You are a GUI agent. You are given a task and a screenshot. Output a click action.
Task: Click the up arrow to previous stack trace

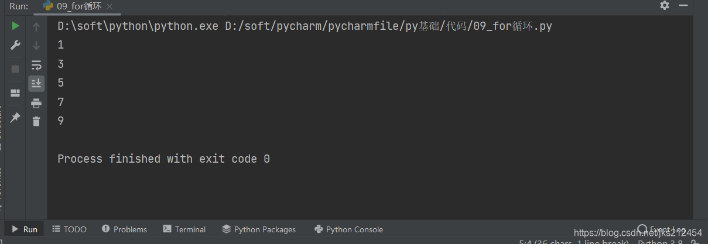[36, 26]
